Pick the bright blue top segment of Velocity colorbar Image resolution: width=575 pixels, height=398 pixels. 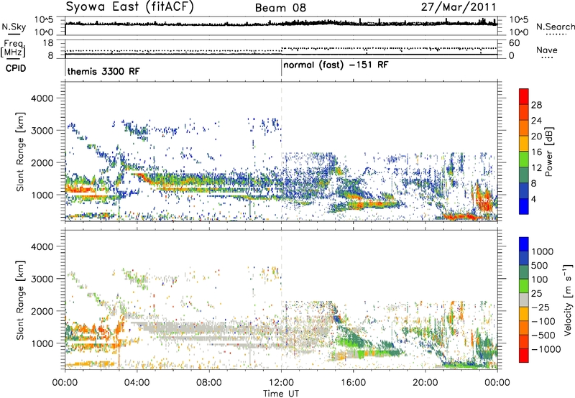[524, 244]
